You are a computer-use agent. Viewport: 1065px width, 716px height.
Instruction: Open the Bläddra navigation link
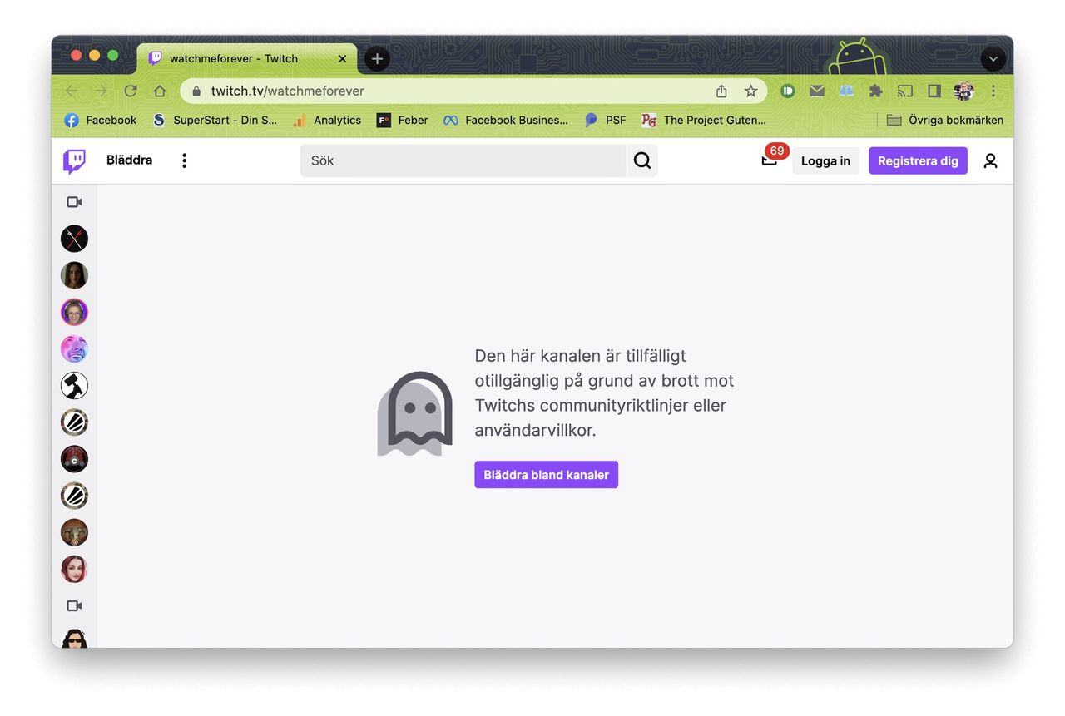[129, 160]
